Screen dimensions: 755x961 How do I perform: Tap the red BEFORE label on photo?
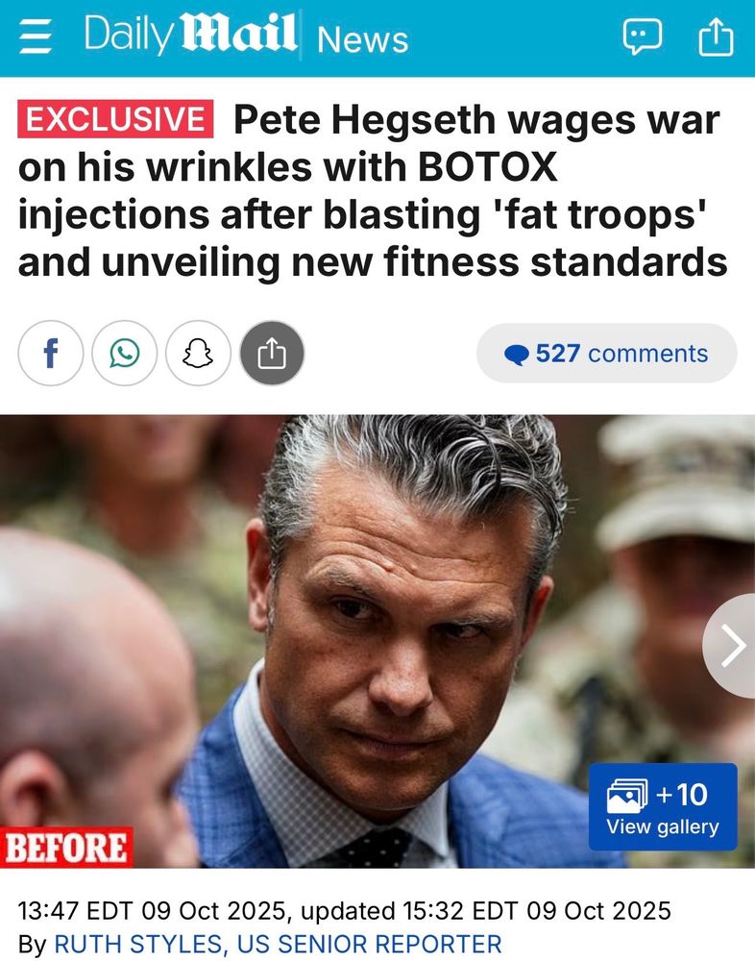[66, 848]
